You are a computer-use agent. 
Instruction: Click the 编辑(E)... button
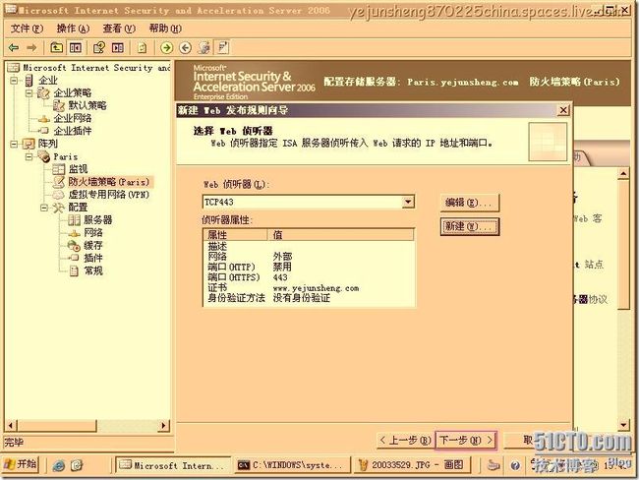[x=470, y=203]
